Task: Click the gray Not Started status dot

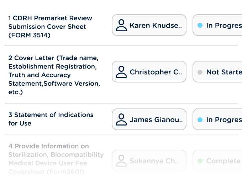Action: coord(200,72)
